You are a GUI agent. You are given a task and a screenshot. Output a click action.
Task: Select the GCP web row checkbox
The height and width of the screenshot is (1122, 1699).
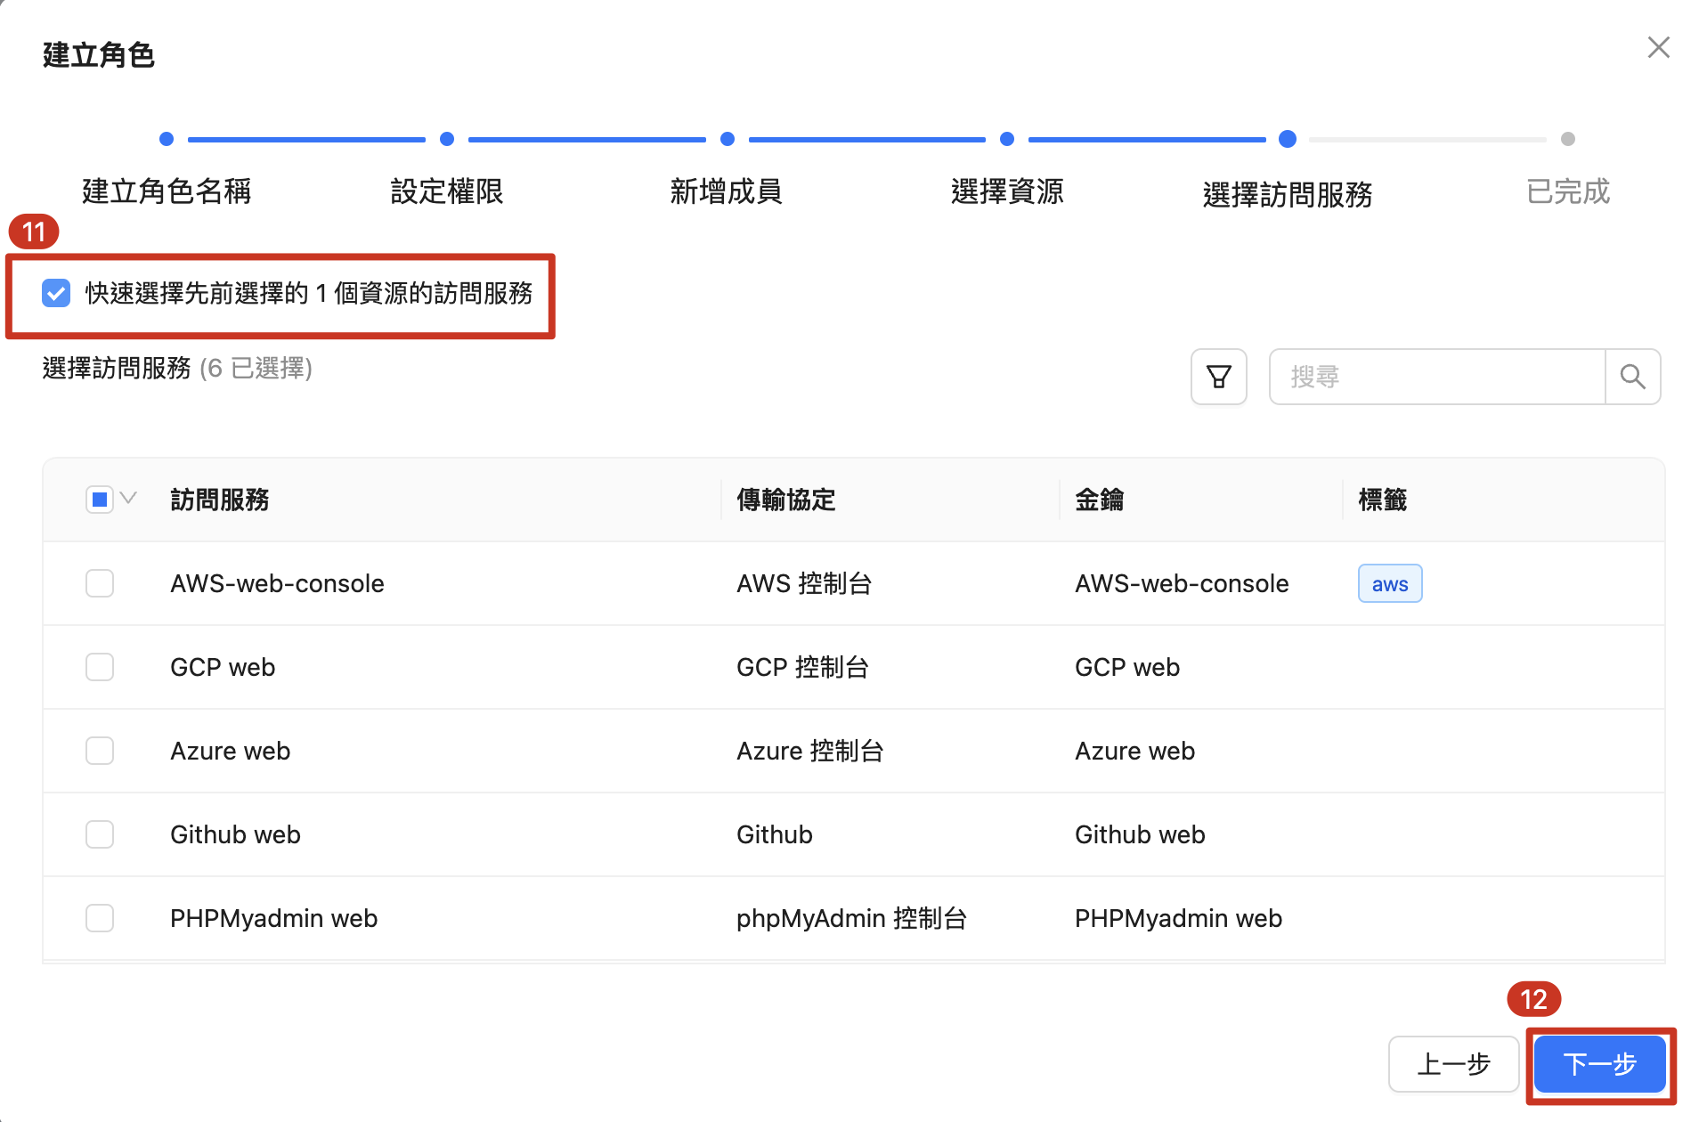tap(100, 667)
